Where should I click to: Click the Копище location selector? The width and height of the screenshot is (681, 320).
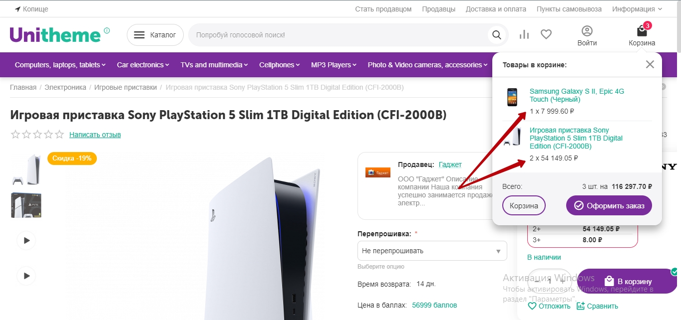[x=31, y=9]
